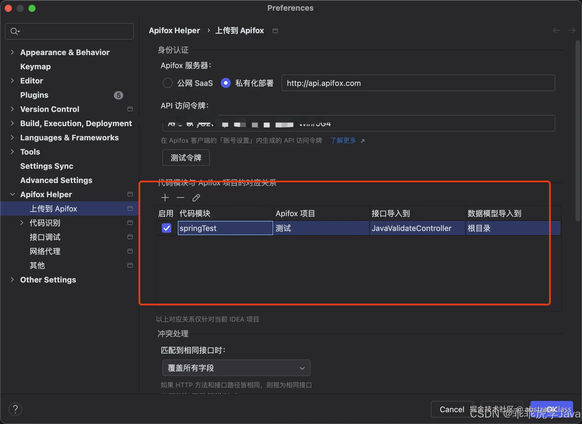Select the 私有化部署 server option
This screenshot has height=424, width=582.
tap(226, 83)
